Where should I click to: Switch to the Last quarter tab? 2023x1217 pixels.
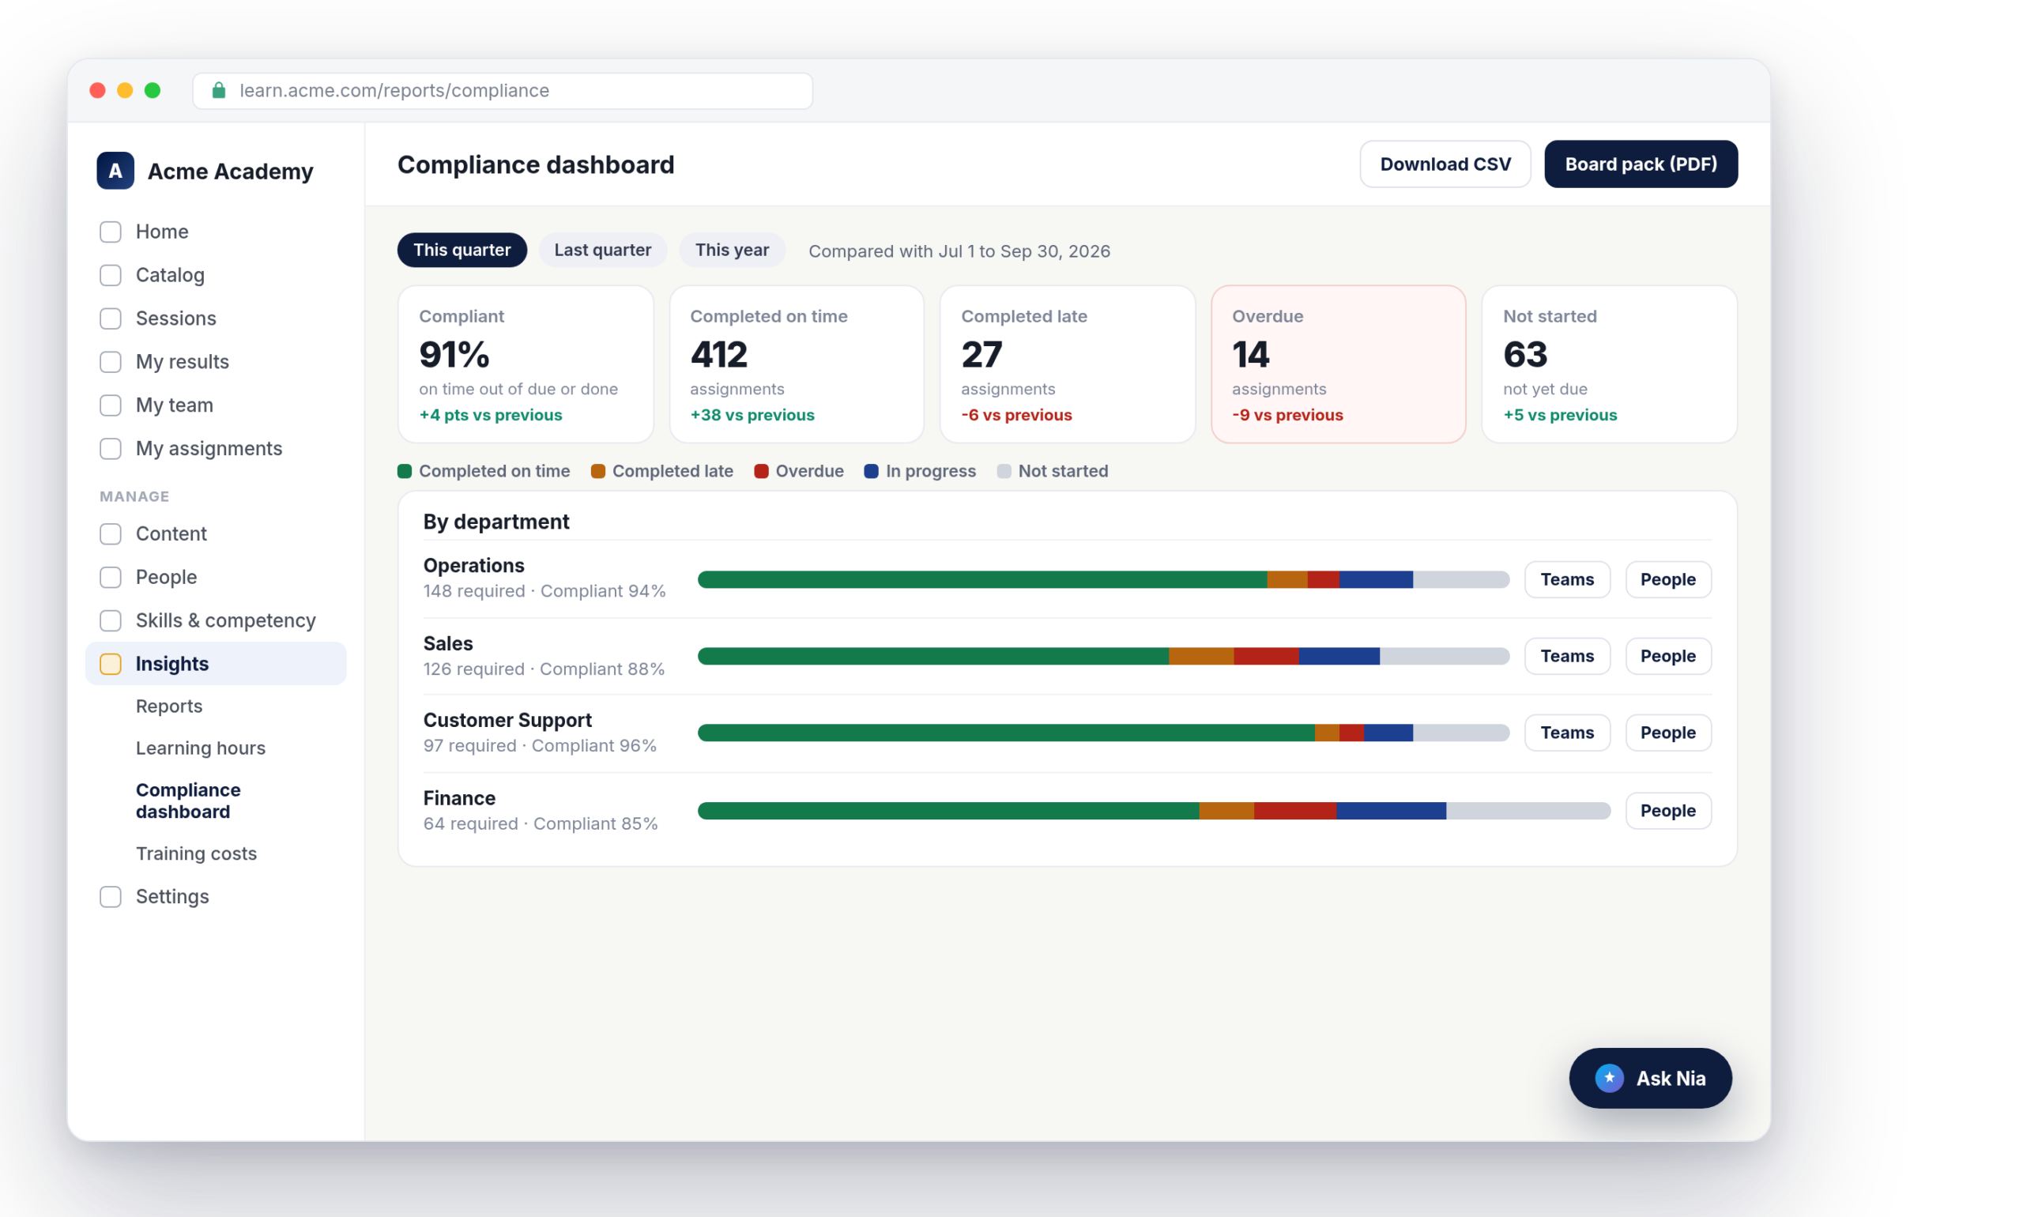[x=603, y=251]
